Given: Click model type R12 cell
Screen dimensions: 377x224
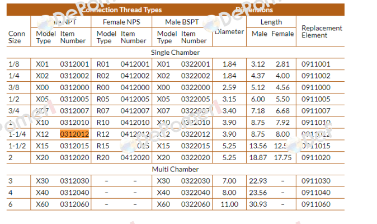Looking at the screenshot, I should (x=103, y=134).
